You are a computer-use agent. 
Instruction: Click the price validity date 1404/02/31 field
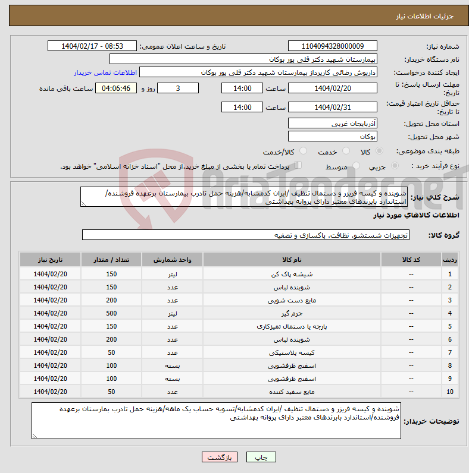(x=333, y=107)
